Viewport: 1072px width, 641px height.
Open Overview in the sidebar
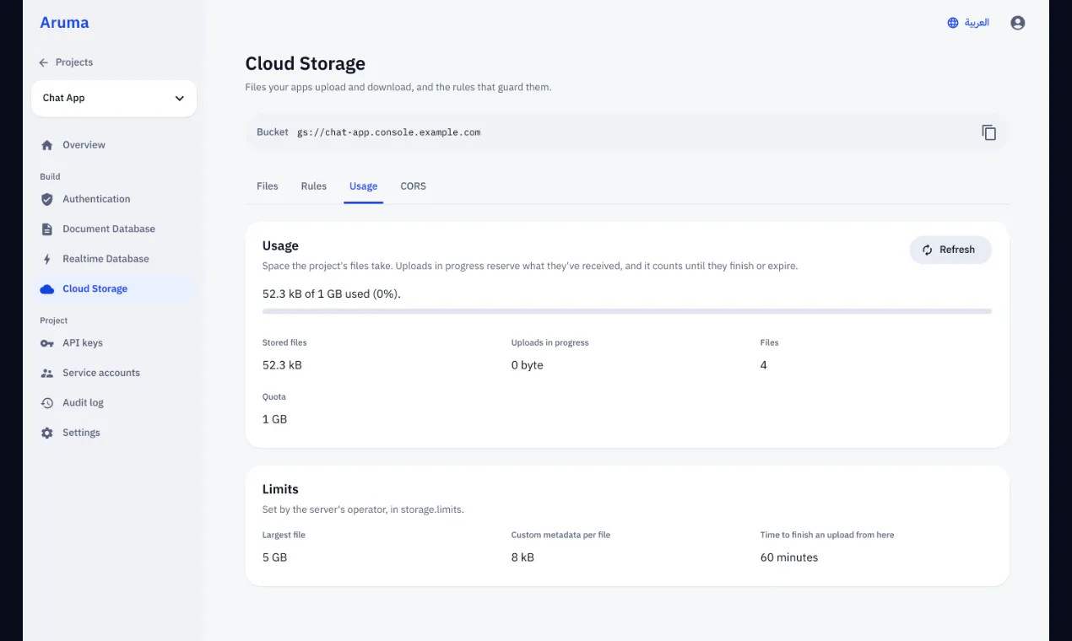pyautogui.click(x=114, y=145)
